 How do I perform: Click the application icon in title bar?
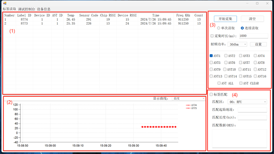point(5,3)
